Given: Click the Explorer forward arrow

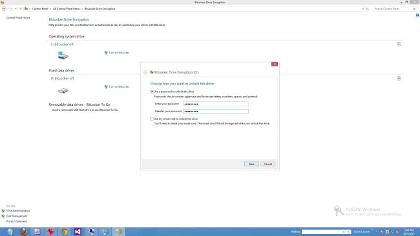Looking at the screenshot, I should [11, 9].
